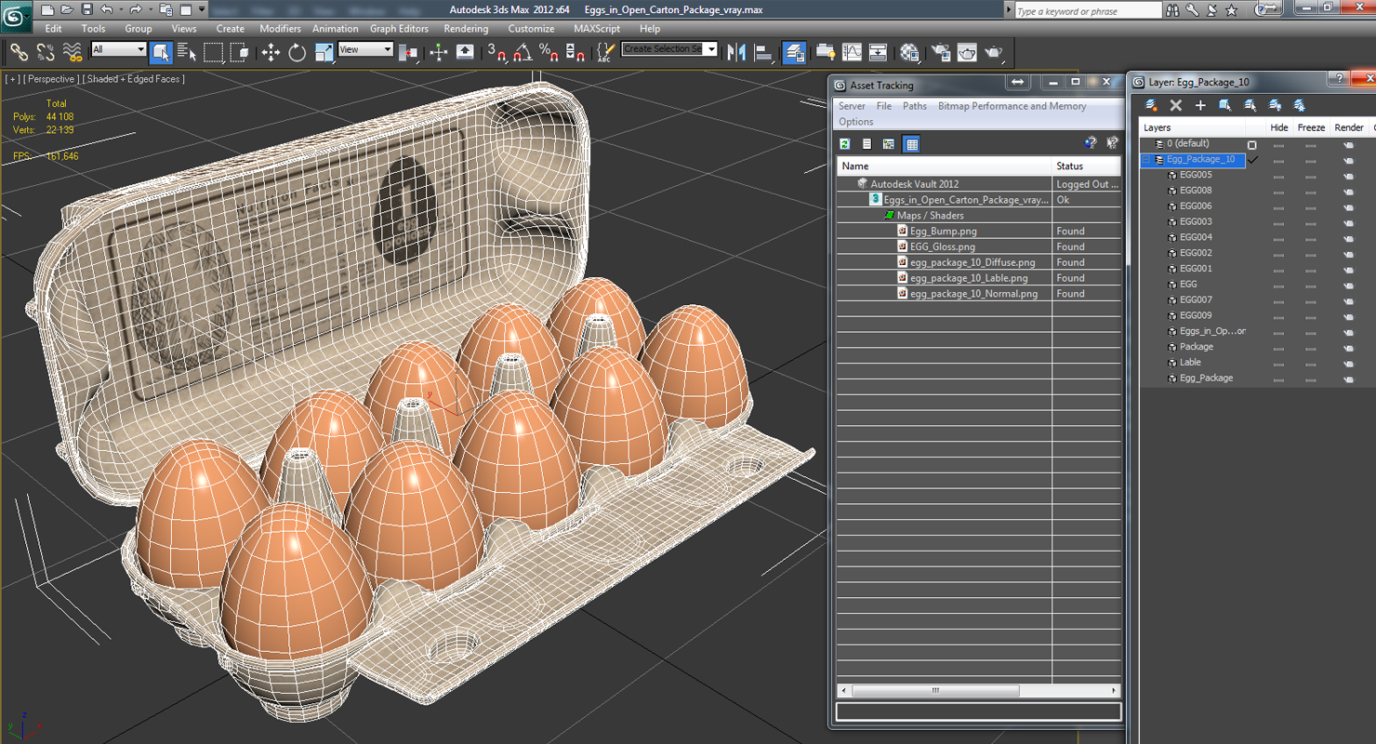Open Curve Editor from toolbar
Screen dimensions: 1376x744
852,53
